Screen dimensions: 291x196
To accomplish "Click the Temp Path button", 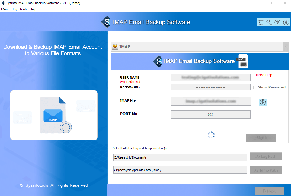I will 266,170.
